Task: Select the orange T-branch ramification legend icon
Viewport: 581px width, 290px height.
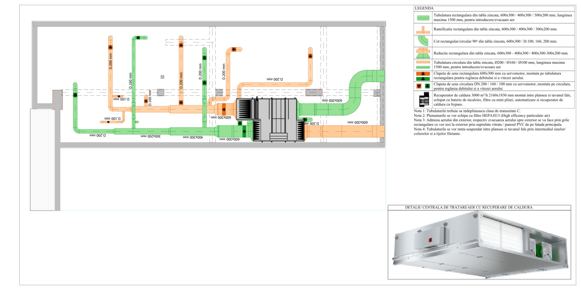Action: point(423,30)
